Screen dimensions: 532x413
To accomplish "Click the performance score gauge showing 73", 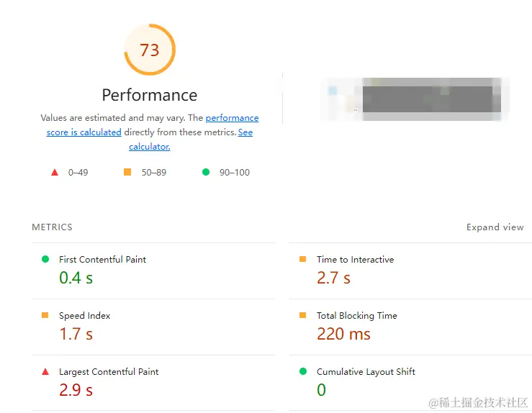I will pos(150,50).
